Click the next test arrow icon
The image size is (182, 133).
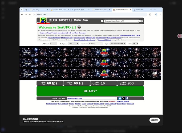(141, 21)
